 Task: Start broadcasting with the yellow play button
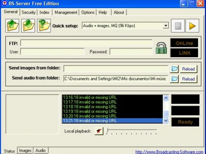(192, 26)
